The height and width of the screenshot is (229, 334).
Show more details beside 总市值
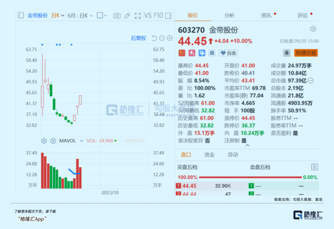pyautogui.click(x=311, y=80)
